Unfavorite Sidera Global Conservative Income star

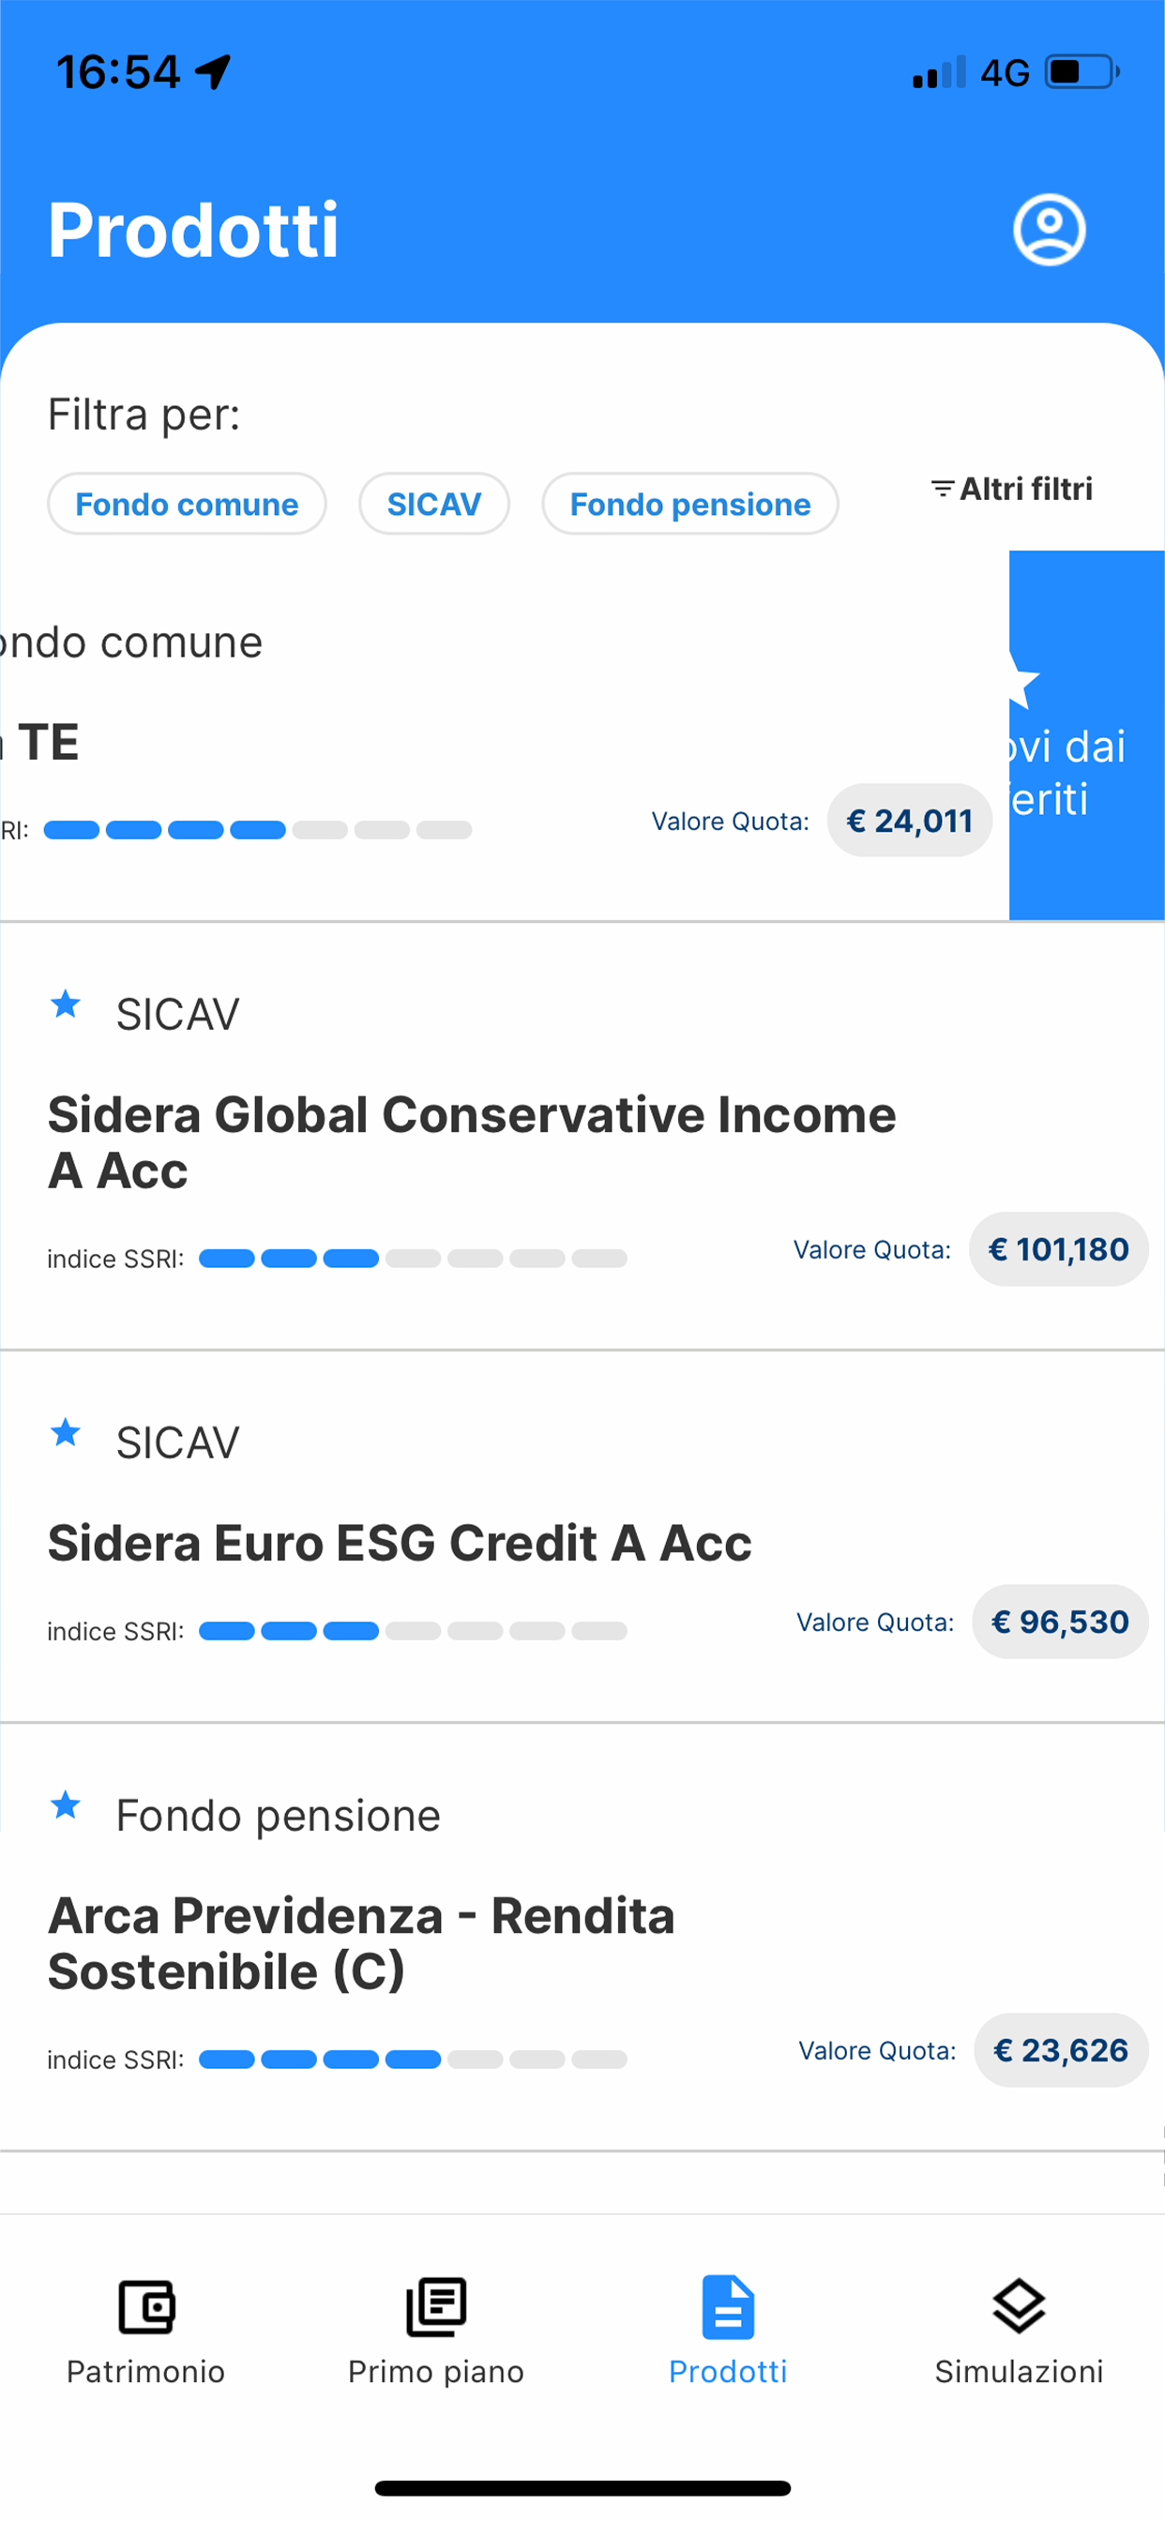point(66,1004)
